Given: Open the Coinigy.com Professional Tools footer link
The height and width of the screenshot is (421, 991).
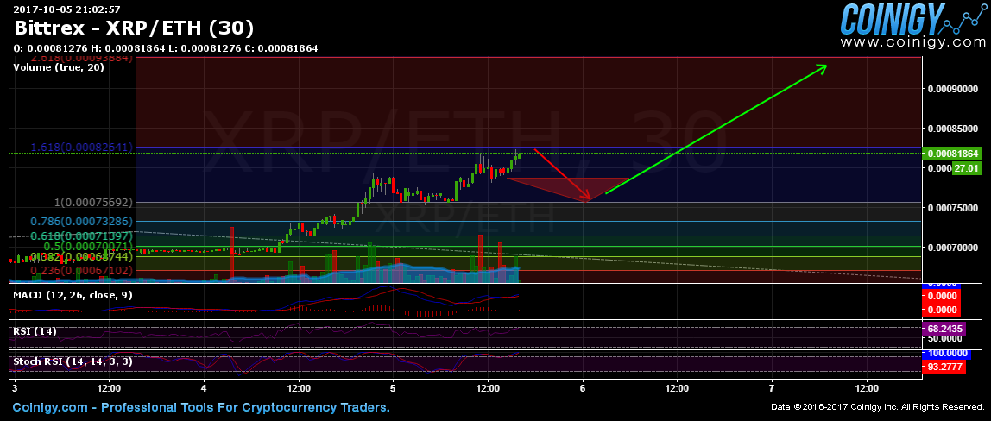Looking at the screenshot, I should coord(201,408).
